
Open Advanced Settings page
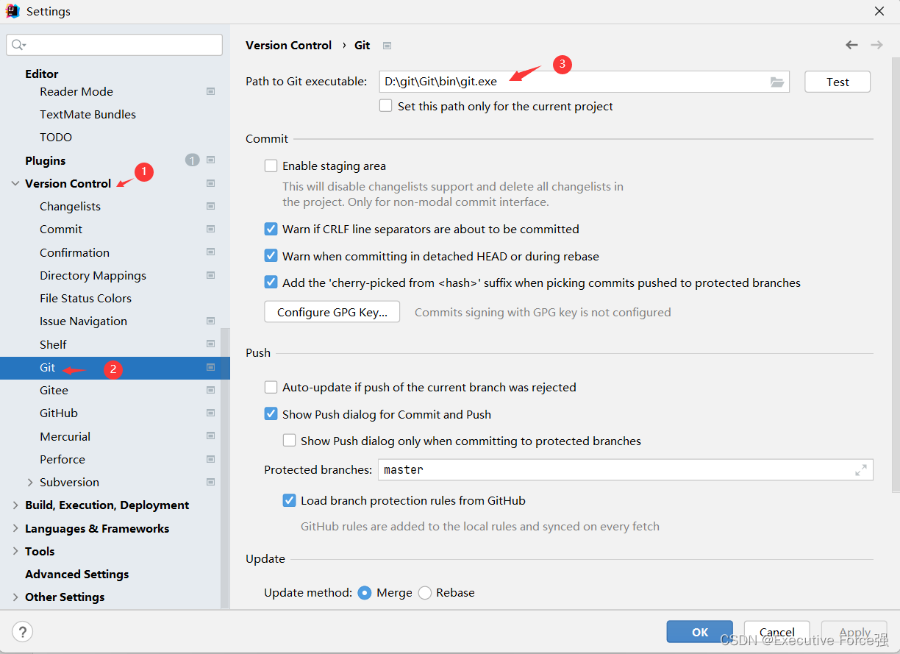pyautogui.click(x=76, y=575)
